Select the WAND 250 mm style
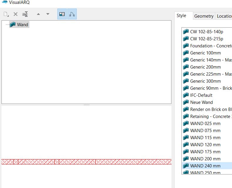 207,172
